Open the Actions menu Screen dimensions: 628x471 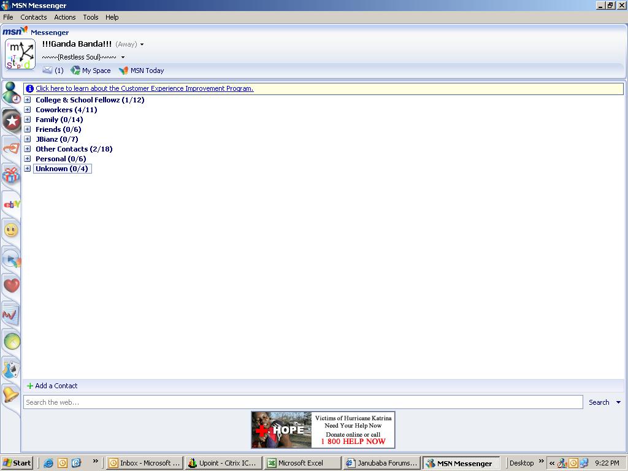(x=65, y=17)
